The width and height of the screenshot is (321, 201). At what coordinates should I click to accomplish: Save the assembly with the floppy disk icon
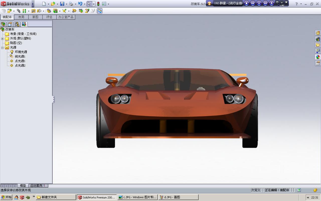(x=62, y=4)
